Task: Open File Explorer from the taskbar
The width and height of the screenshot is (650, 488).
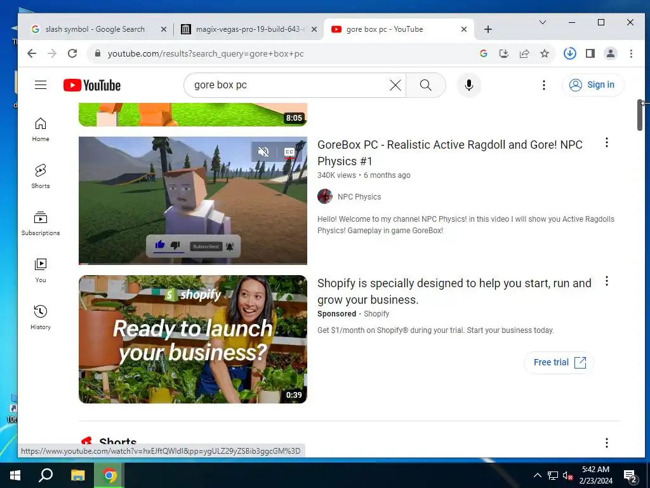Action: pyautogui.click(x=77, y=475)
